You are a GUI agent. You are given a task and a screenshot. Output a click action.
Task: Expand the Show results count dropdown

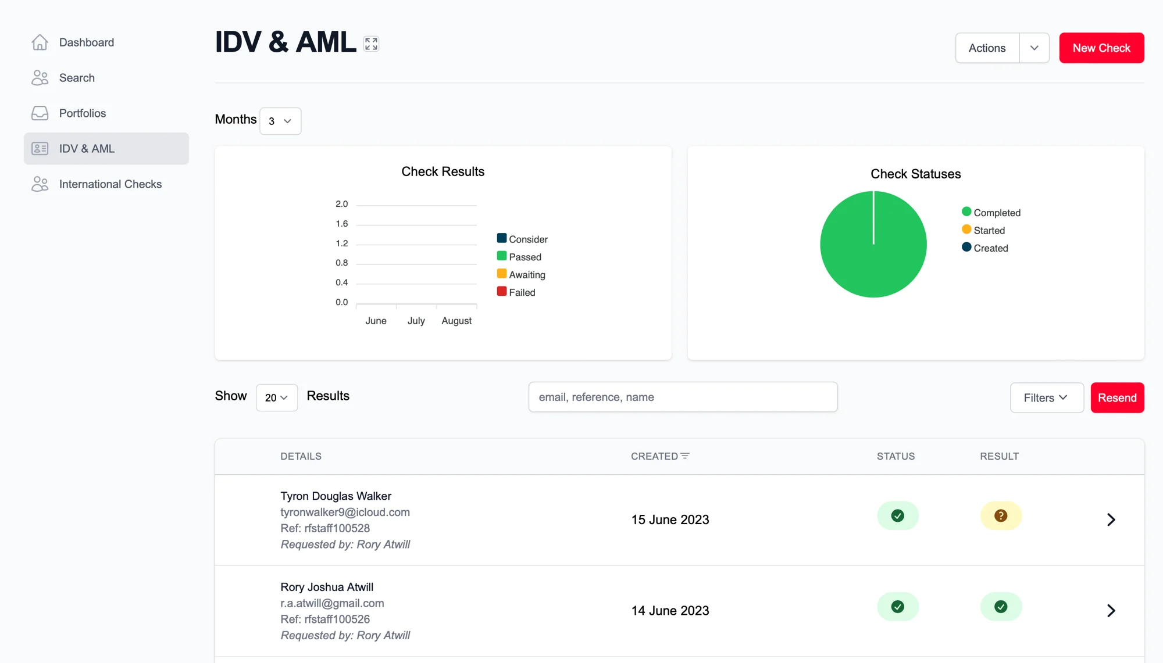[x=276, y=398]
